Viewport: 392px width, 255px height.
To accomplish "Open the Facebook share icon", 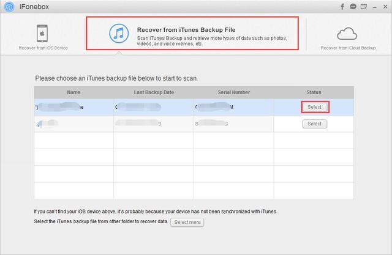I will point(343,7).
